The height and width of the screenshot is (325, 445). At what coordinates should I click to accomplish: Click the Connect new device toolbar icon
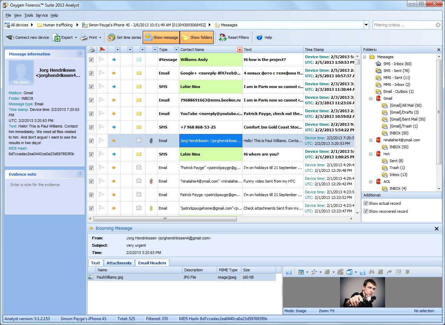click(x=10, y=37)
